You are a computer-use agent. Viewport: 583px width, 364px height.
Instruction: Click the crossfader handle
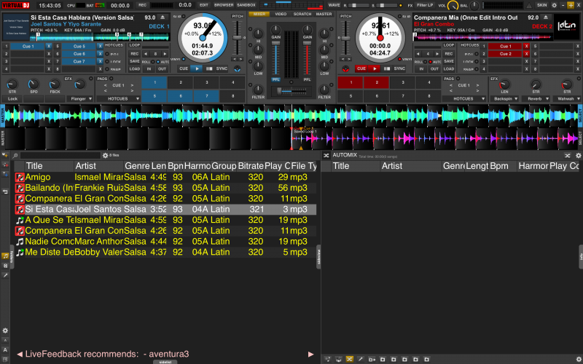[x=279, y=91]
